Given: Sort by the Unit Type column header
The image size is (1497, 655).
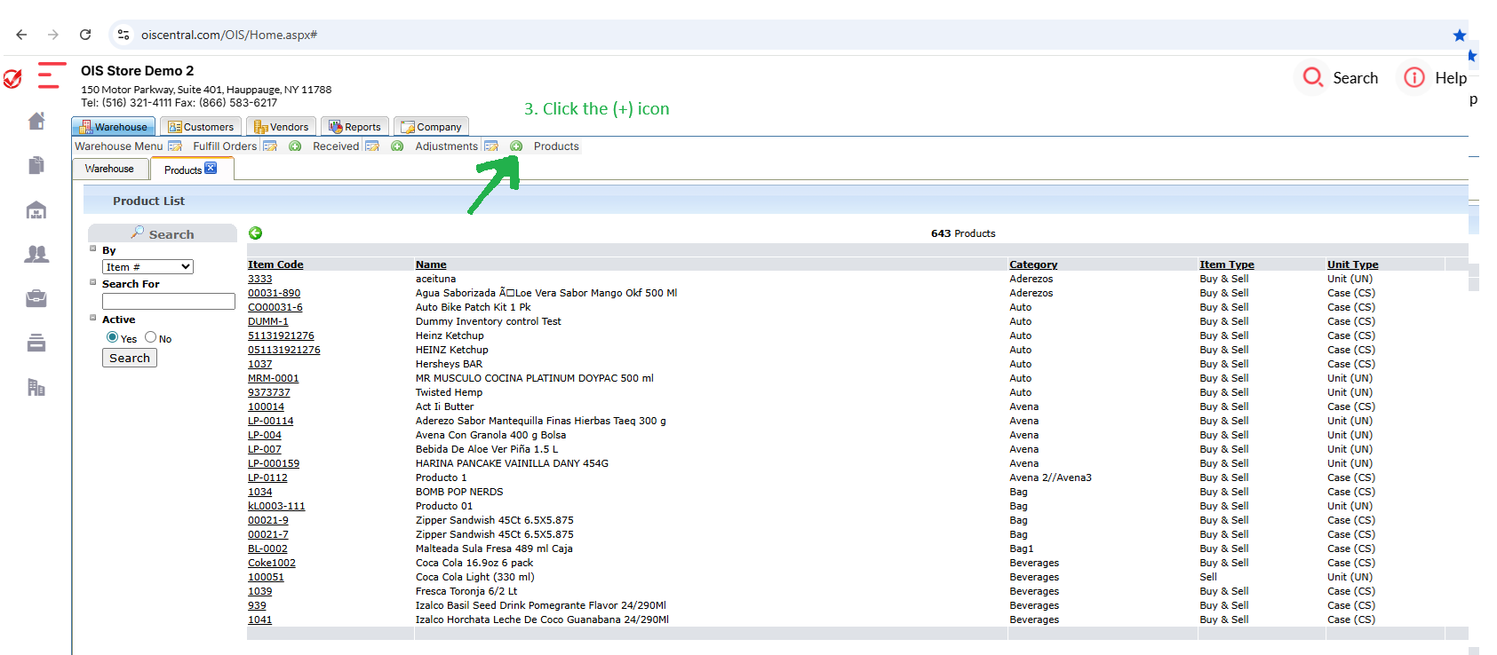Looking at the screenshot, I should click(1353, 264).
